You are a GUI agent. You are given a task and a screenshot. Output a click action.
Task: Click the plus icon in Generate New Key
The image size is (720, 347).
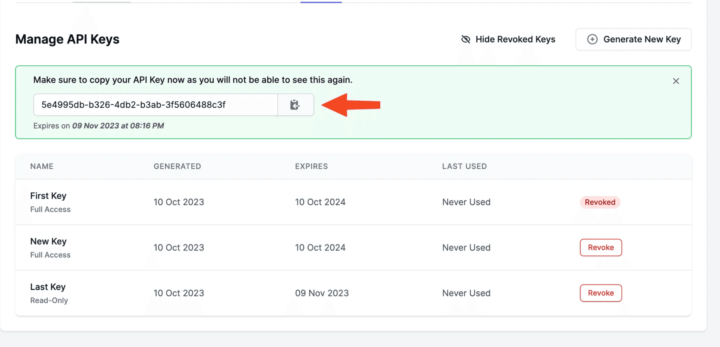pyautogui.click(x=592, y=39)
